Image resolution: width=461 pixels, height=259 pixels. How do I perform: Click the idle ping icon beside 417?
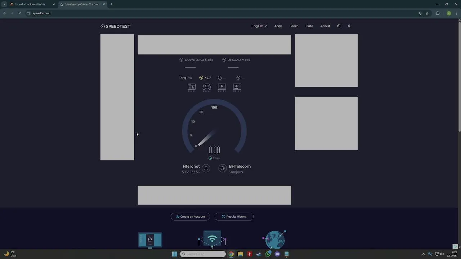[201, 78]
